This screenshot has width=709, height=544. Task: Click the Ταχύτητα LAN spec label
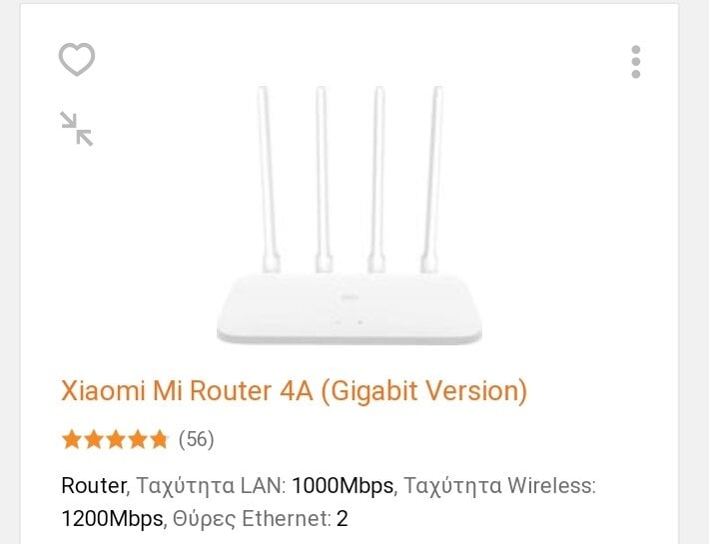click(211, 486)
